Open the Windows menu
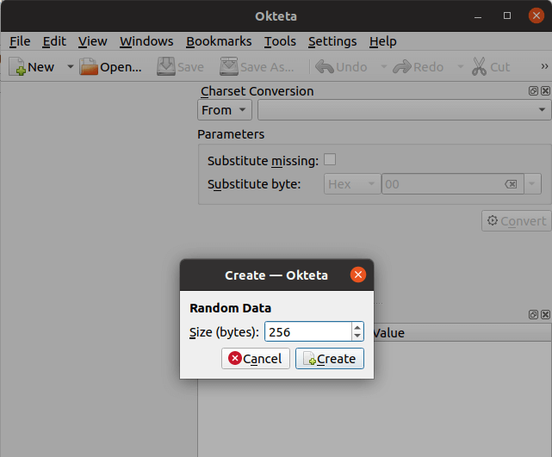 tap(146, 41)
